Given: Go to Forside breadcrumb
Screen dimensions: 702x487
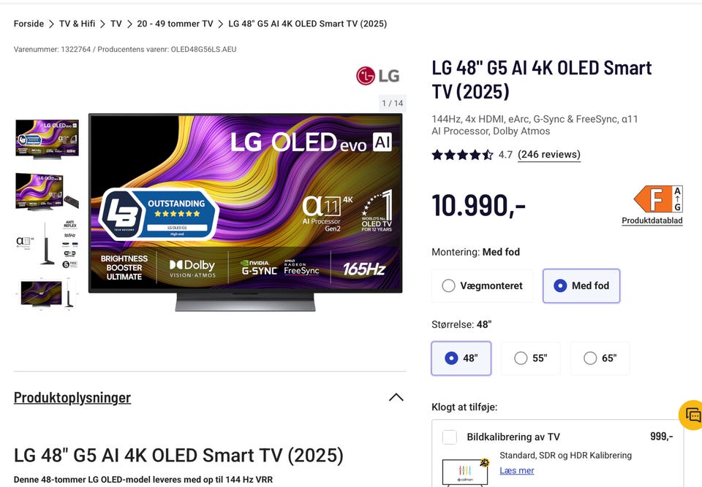Looking at the screenshot, I should tap(29, 23).
